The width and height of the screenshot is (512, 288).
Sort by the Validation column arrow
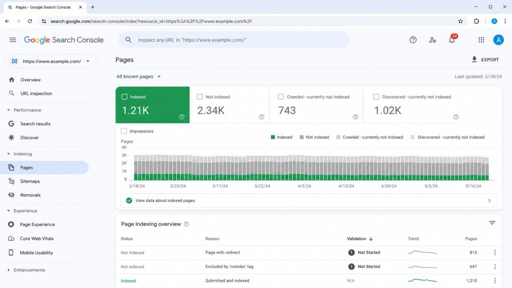pos(371,238)
